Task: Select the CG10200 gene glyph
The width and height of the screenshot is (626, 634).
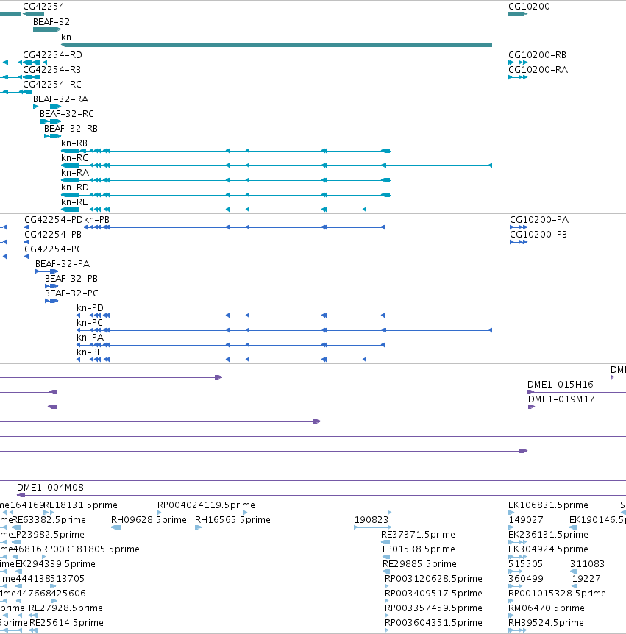Action: (518, 14)
